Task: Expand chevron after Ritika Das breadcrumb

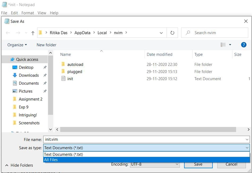Action: (71, 33)
